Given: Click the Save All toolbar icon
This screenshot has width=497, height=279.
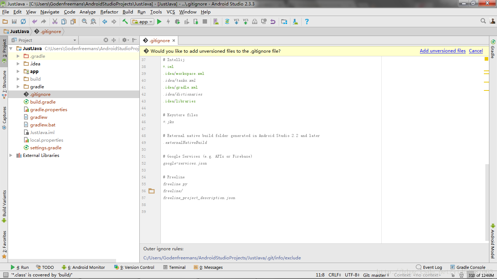Looking at the screenshot, I should click(14, 22).
